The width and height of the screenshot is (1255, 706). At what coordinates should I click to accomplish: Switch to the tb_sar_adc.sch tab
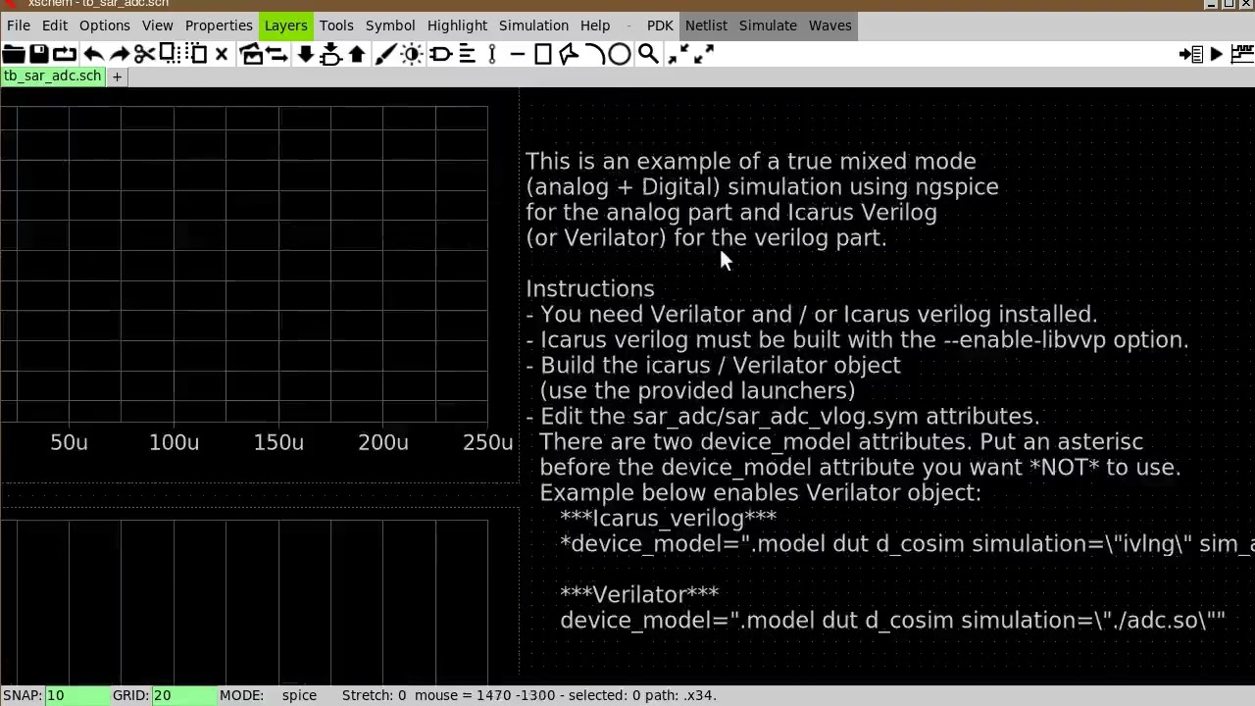[x=52, y=76]
